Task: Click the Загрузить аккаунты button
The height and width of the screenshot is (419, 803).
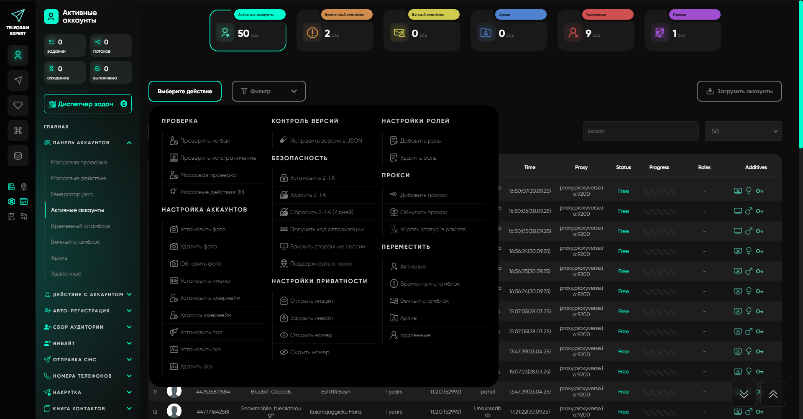Action: pyautogui.click(x=739, y=91)
